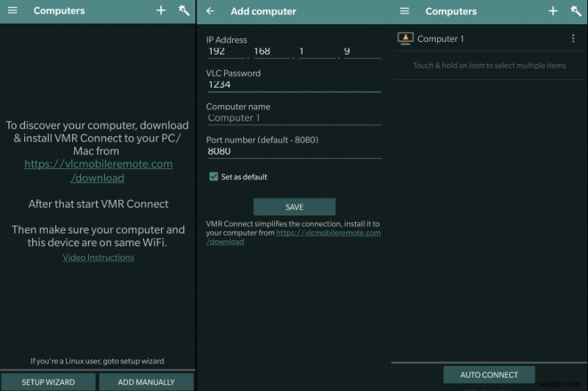Viewport: 588px width, 391px height.
Task: Open hamburger menu in left Computers screen
Action: tap(12, 10)
